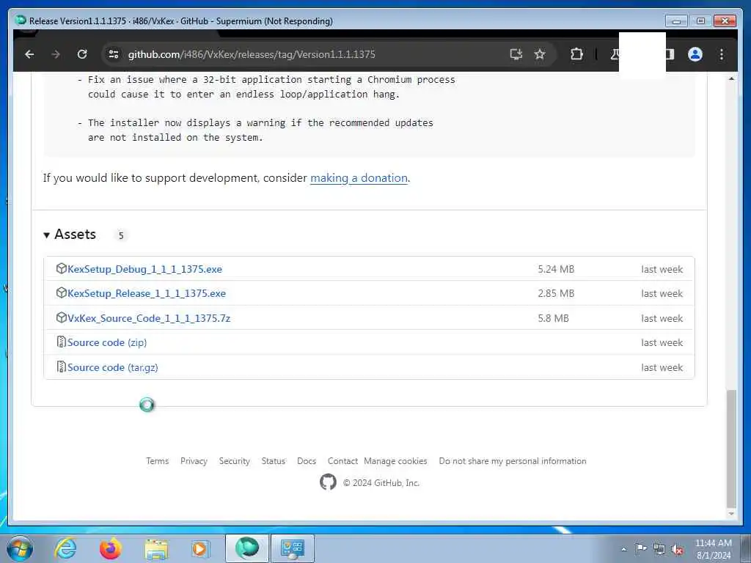This screenshot has width=751, height=563.
Task: Click last week date for Source code (tar.gz)
Action: click(662, 368)
